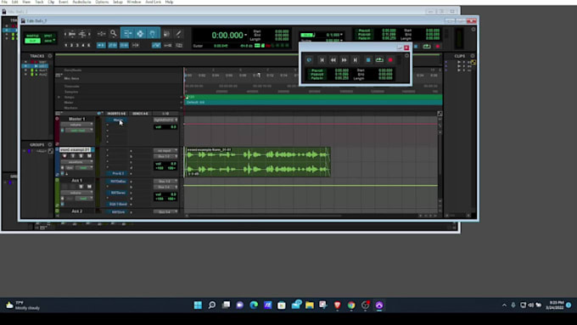This screenshot has width=577, height=325.
Task: Open Pro-Q 3 insert on audio track
Action: pos(118,173)
